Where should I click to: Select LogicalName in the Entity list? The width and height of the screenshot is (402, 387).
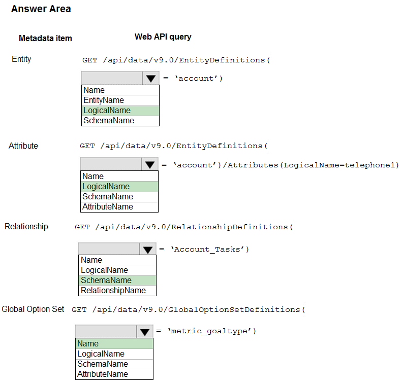pyautogui.click(x=120, y=111)
